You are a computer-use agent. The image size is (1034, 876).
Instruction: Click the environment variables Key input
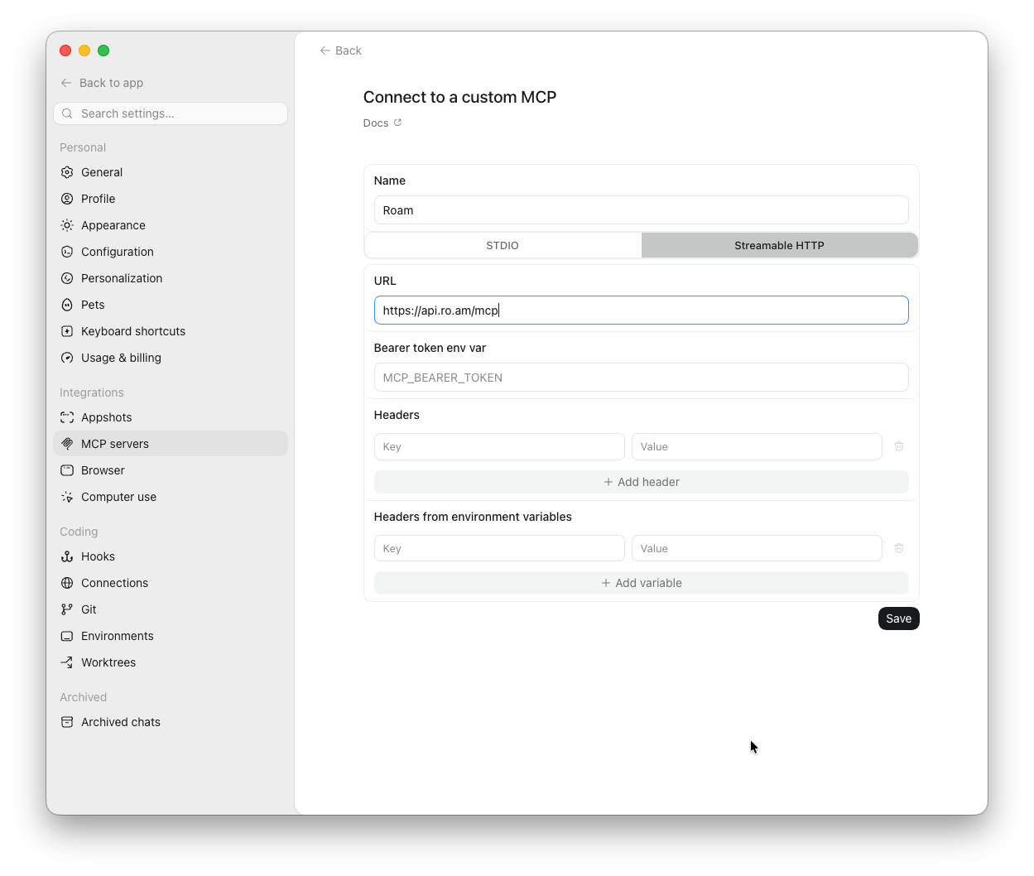coord(499,548)
